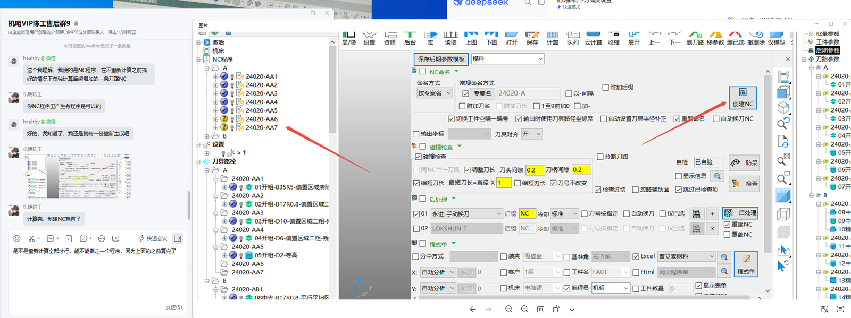This screenshot has height=318, width=851.
Task: Click the 宏 macro toolbar icon
Action: [430, 38]
